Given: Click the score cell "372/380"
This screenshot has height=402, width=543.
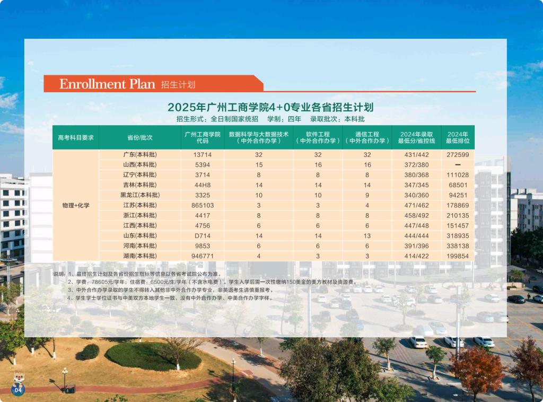Looking at the screenshot, I should point(417,165).
